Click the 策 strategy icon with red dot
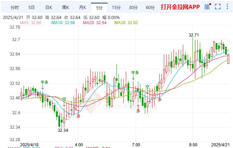 coord(207,7)
